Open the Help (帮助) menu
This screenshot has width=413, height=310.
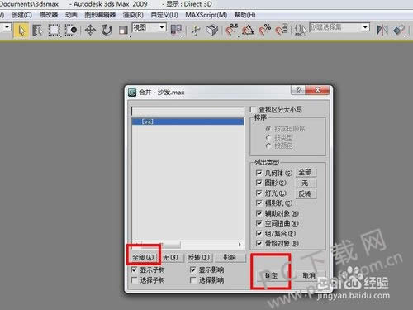click(x=244, y=15)
